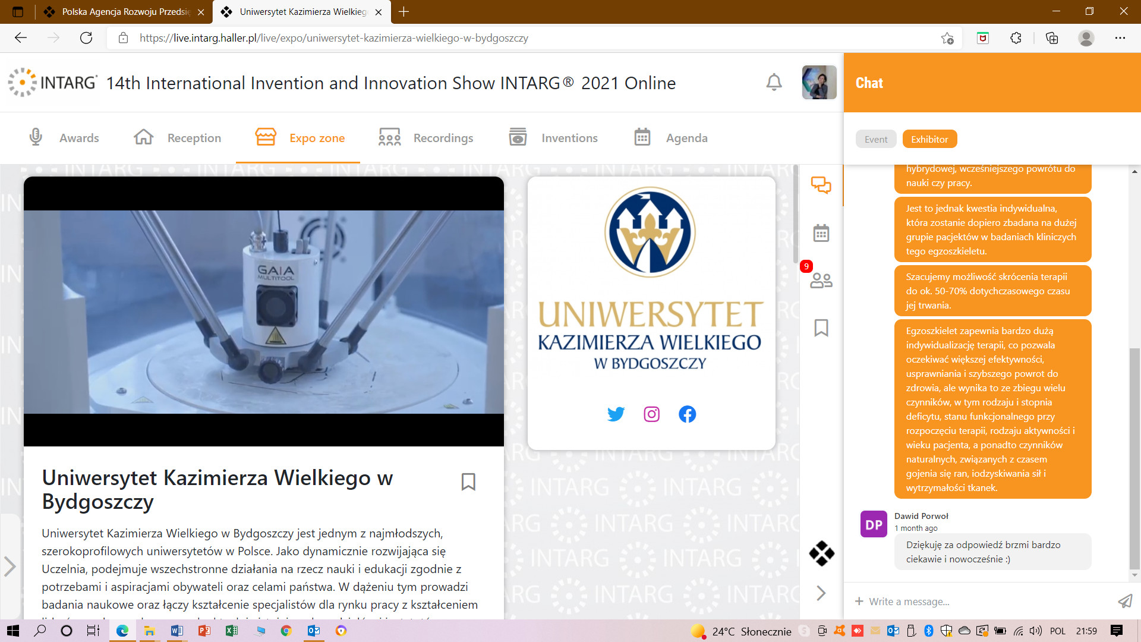
Task: Switch to Polska Agencja Rozwoju browser tab
Action: [x=125, y=12]
